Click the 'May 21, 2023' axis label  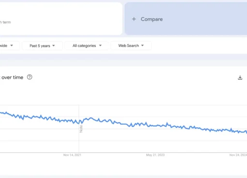coord(155,155)
